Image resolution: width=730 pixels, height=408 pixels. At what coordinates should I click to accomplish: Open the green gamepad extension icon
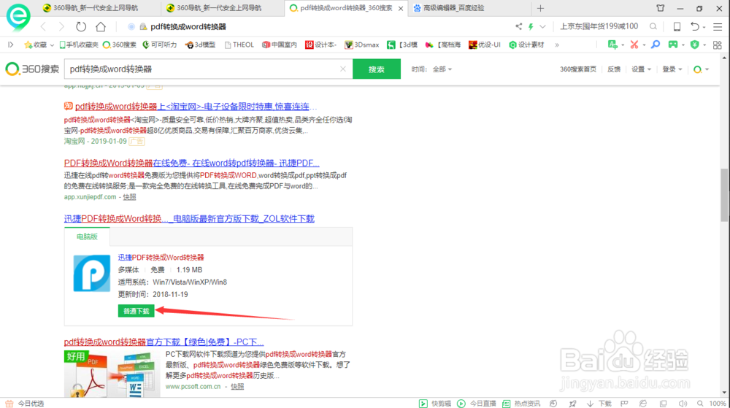[673, 45]
